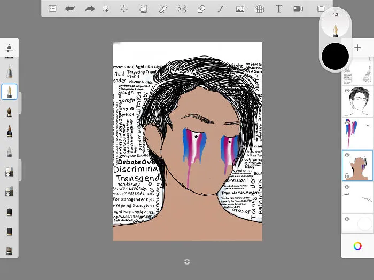Open brush properties at top of brush palette
Screen dimensions: 374x280
(9, 47)
